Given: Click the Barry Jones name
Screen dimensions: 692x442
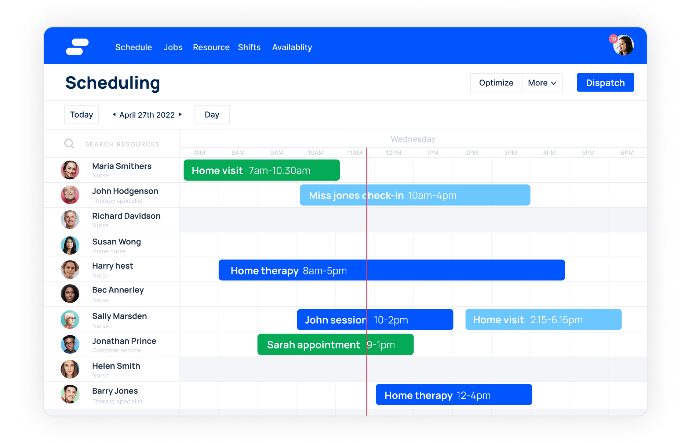Looking at the screenshot, I should coord(115,391).
